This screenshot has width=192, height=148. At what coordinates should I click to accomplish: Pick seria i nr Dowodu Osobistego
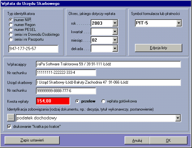pos(11,34)
